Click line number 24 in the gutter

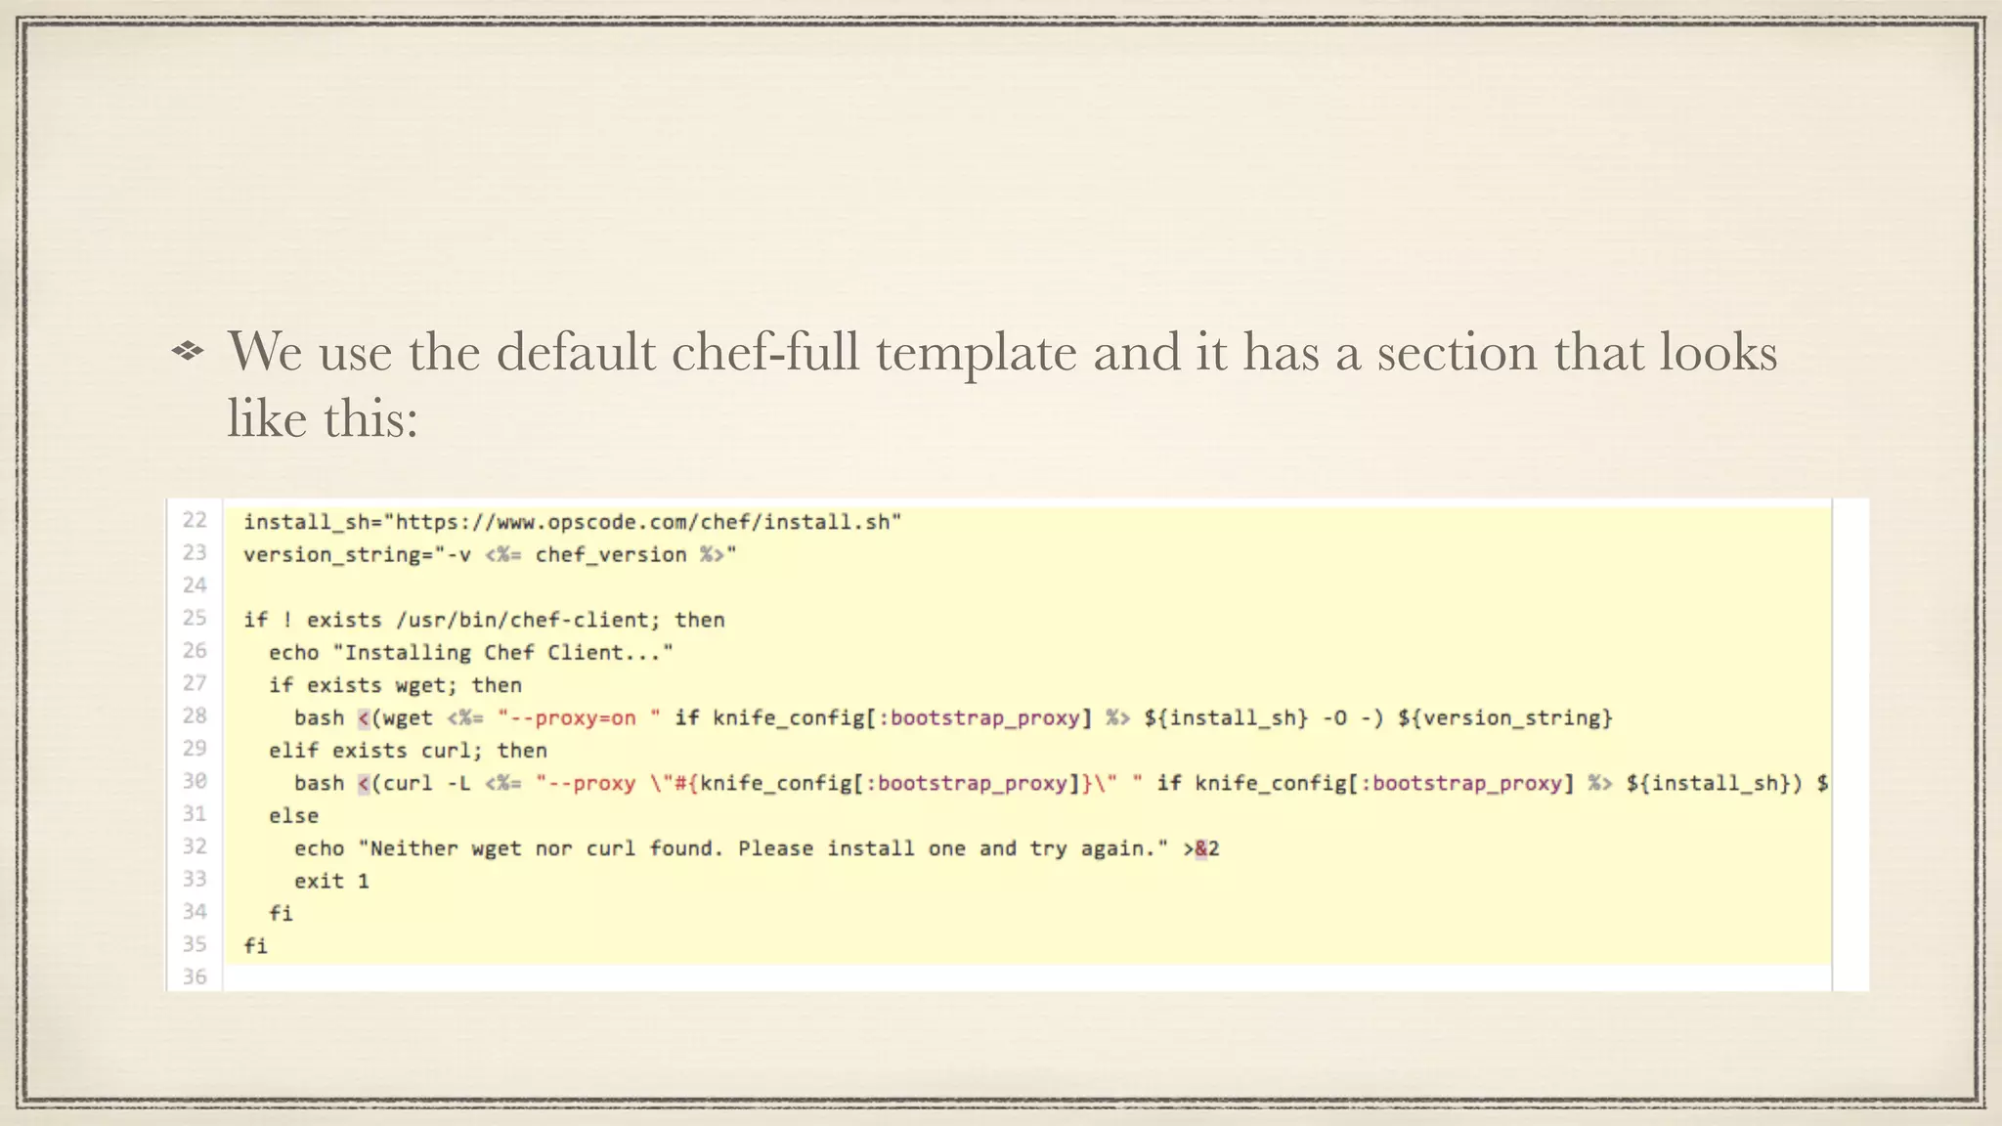coord(195,585)
